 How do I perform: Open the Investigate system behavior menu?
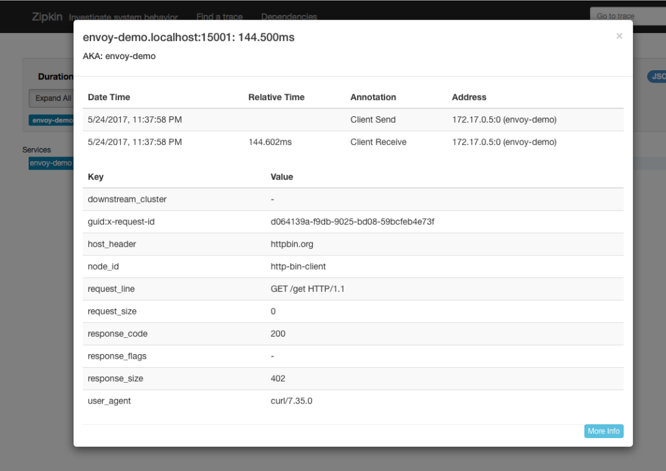[x=124, y=18]
